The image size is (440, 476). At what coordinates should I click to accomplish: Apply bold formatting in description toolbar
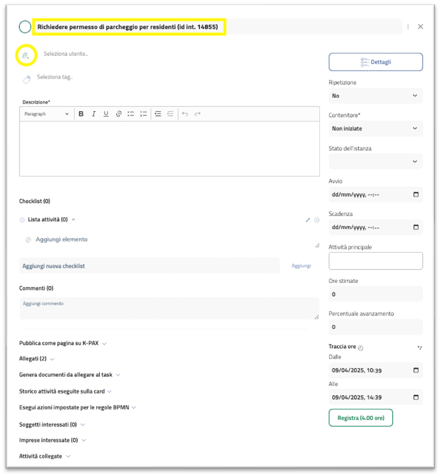click(81, 114)
